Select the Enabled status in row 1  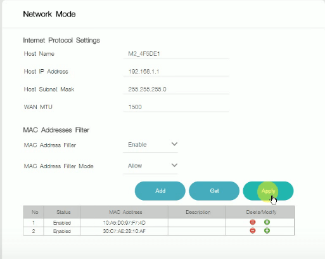click(62, 223)
